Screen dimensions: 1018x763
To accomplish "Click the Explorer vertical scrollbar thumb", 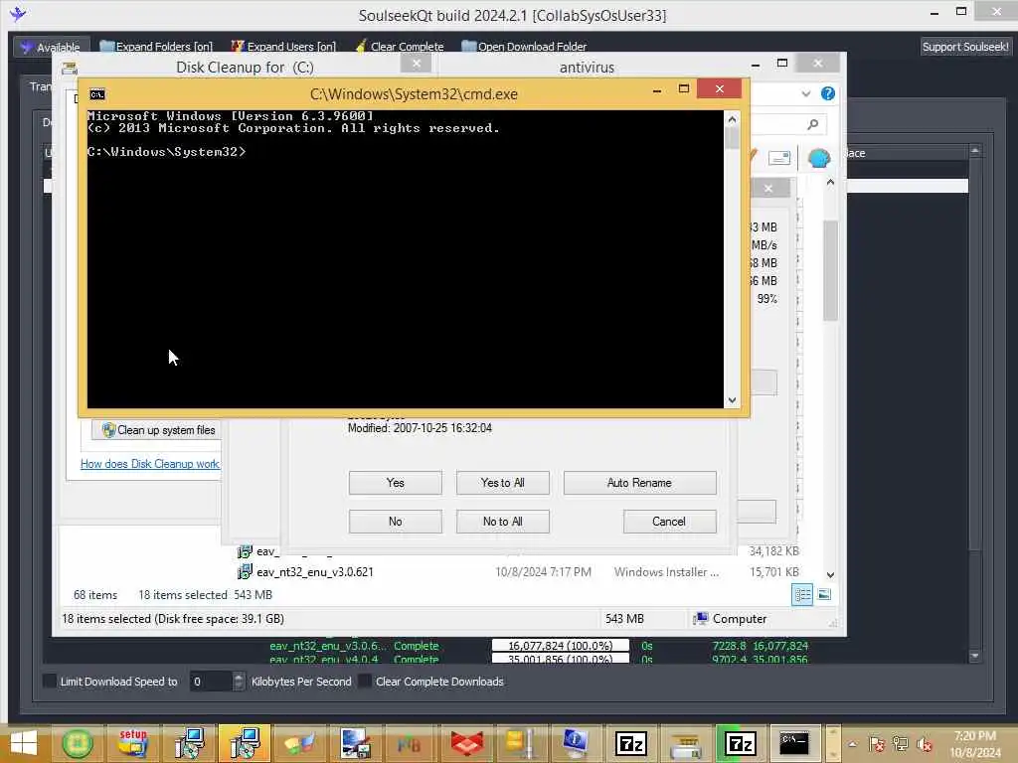I will coord(830,270).
